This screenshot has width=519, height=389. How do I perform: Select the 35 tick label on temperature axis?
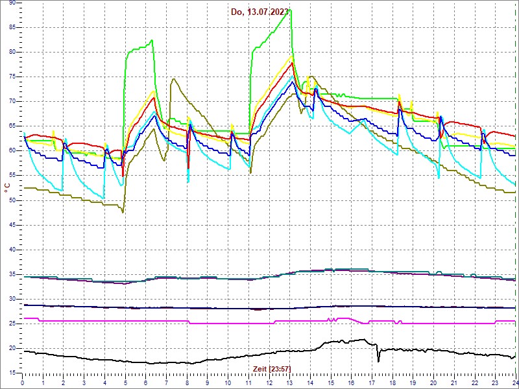point(12,274)
